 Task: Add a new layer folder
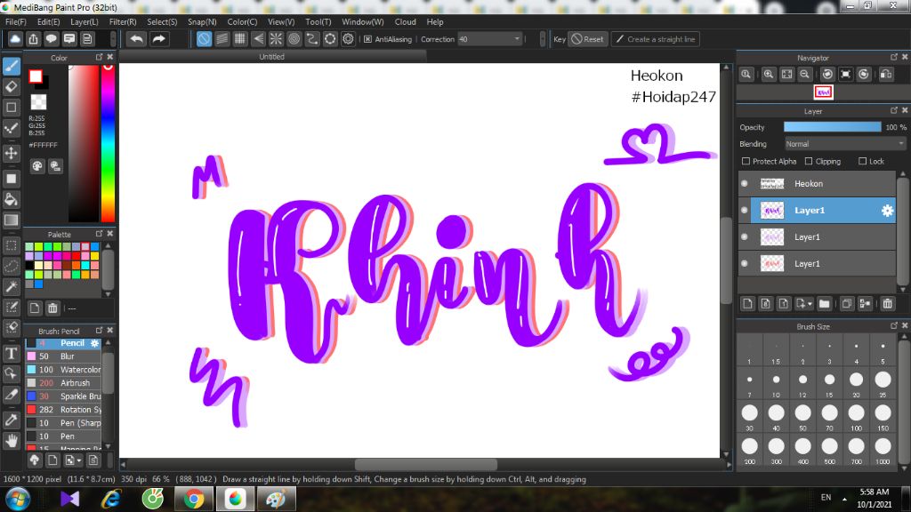(x=824, y=304)
